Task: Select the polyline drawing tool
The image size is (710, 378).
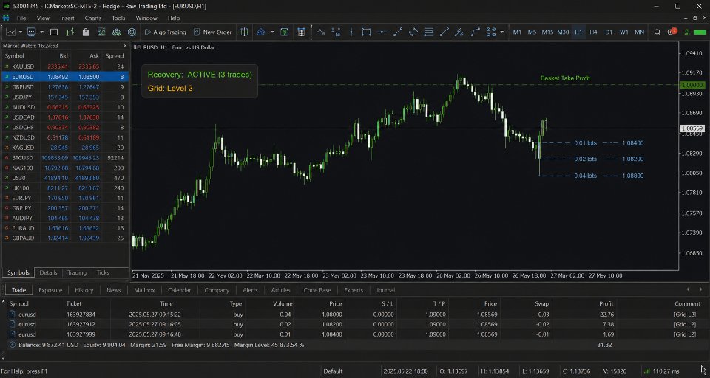Action: click(x=476, y=32)
